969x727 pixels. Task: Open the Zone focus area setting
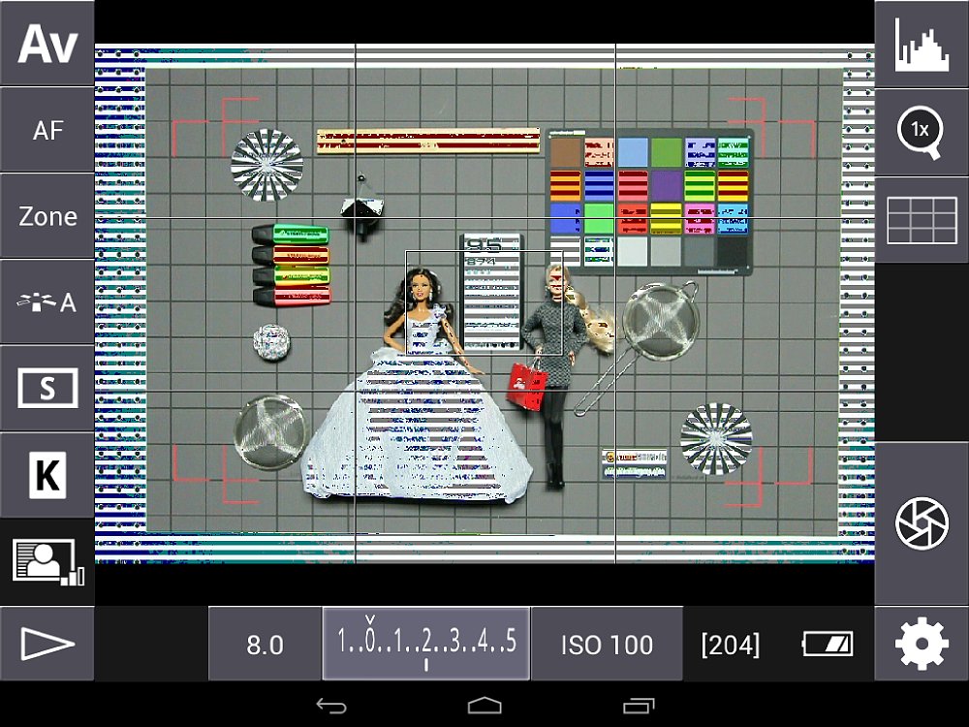pos(47,216)
